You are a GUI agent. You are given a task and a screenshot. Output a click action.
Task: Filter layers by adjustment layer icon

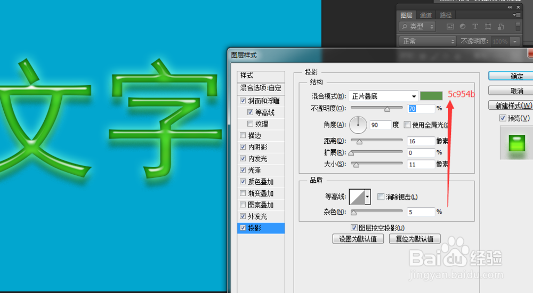pyautogui.click(x=463, y=27)
